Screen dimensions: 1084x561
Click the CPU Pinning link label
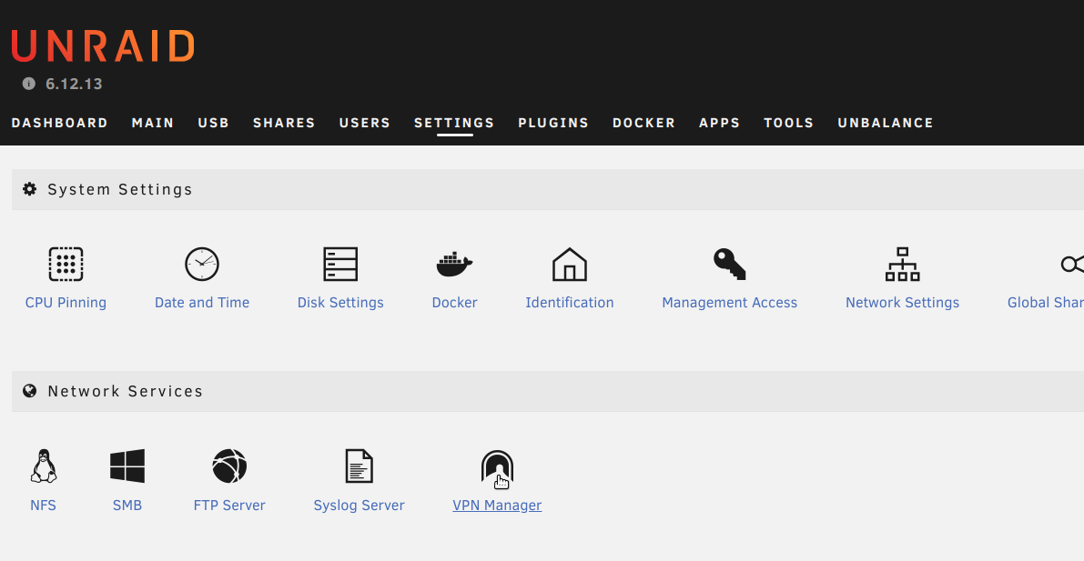[x=66, y=303]
